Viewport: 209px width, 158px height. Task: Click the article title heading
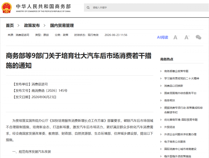(79, 60)
